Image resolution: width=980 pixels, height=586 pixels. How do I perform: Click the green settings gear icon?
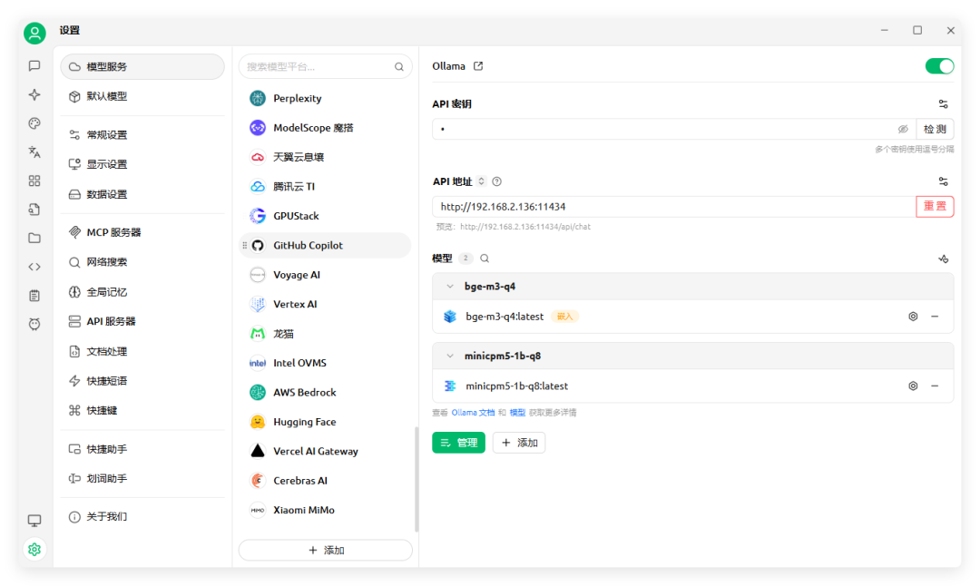coord(34,549)
